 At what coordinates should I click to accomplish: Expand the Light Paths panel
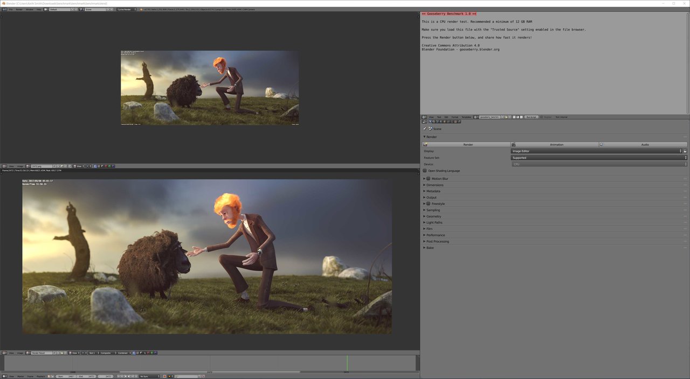tap(434, 222)
